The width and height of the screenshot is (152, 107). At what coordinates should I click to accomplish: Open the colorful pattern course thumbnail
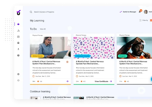point(94,48)
